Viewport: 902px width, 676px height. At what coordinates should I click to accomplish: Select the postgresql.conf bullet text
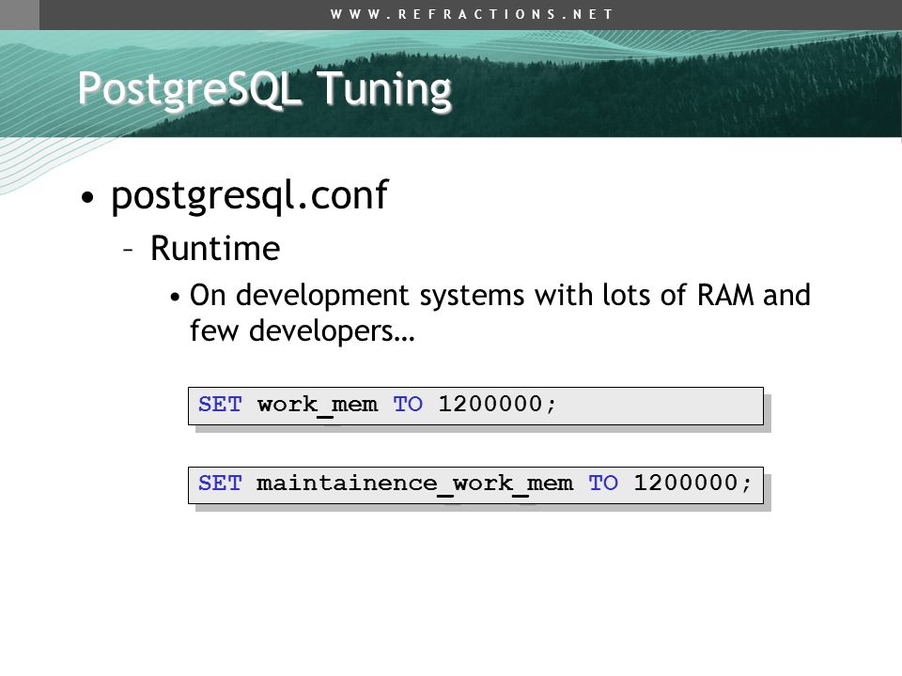(x=250, y=196)
